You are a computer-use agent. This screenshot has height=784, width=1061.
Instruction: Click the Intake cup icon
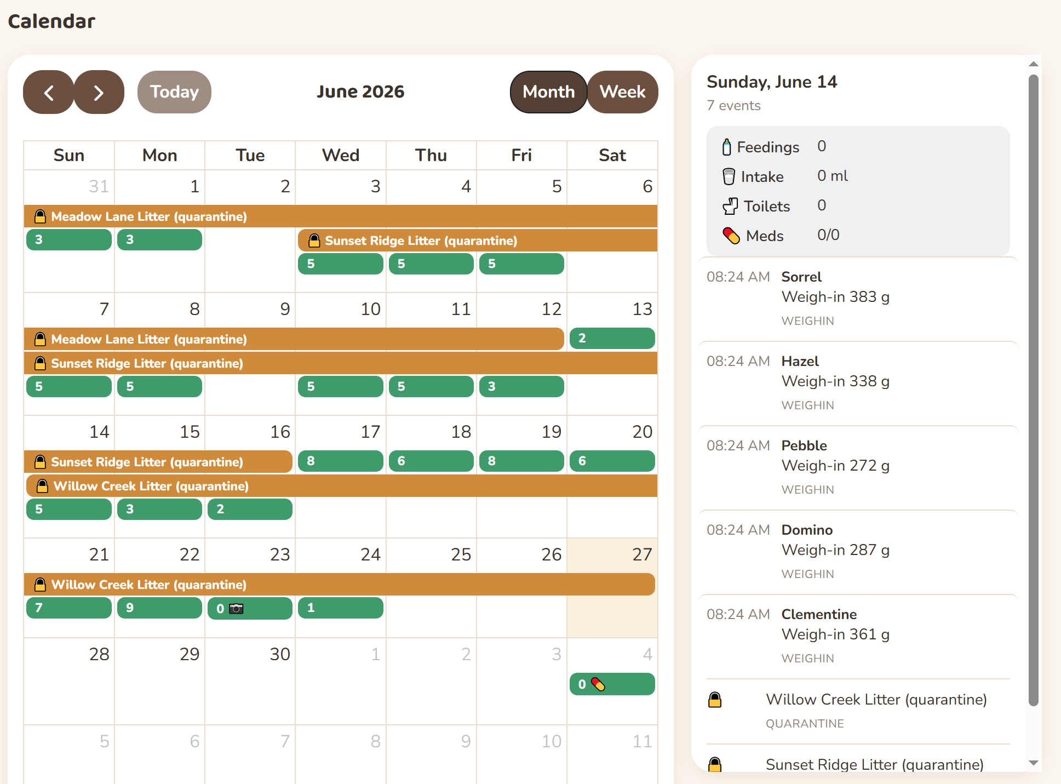click(x=729, y=176)
